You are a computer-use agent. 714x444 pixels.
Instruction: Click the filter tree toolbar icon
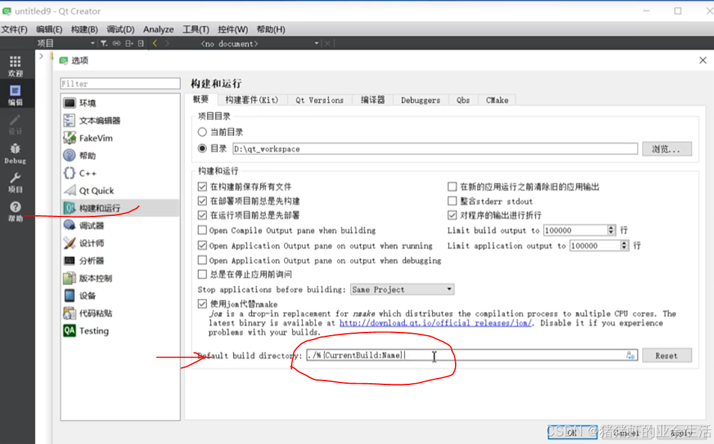104,44
